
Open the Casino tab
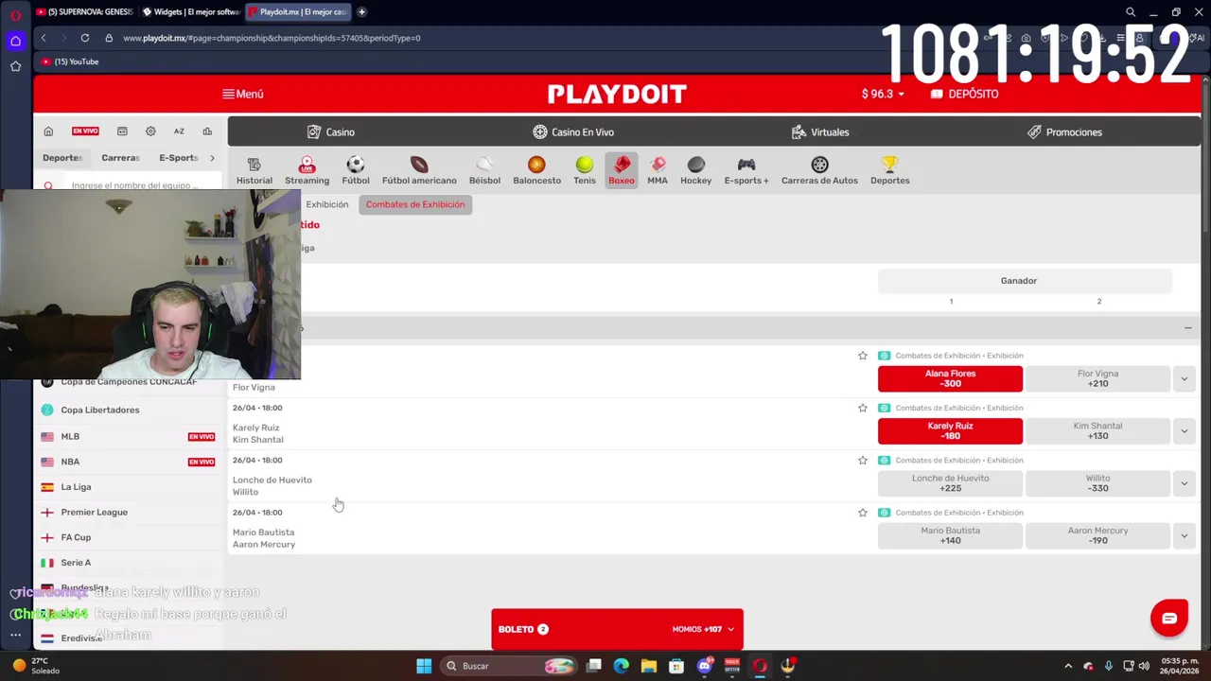(331, 132)
